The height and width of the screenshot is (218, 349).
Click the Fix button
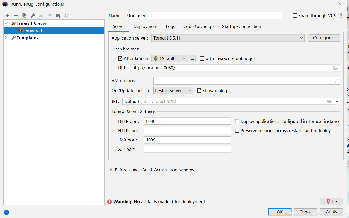pos(332,201)
